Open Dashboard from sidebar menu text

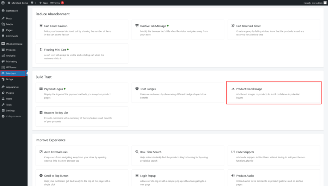[x=12, y=11]
